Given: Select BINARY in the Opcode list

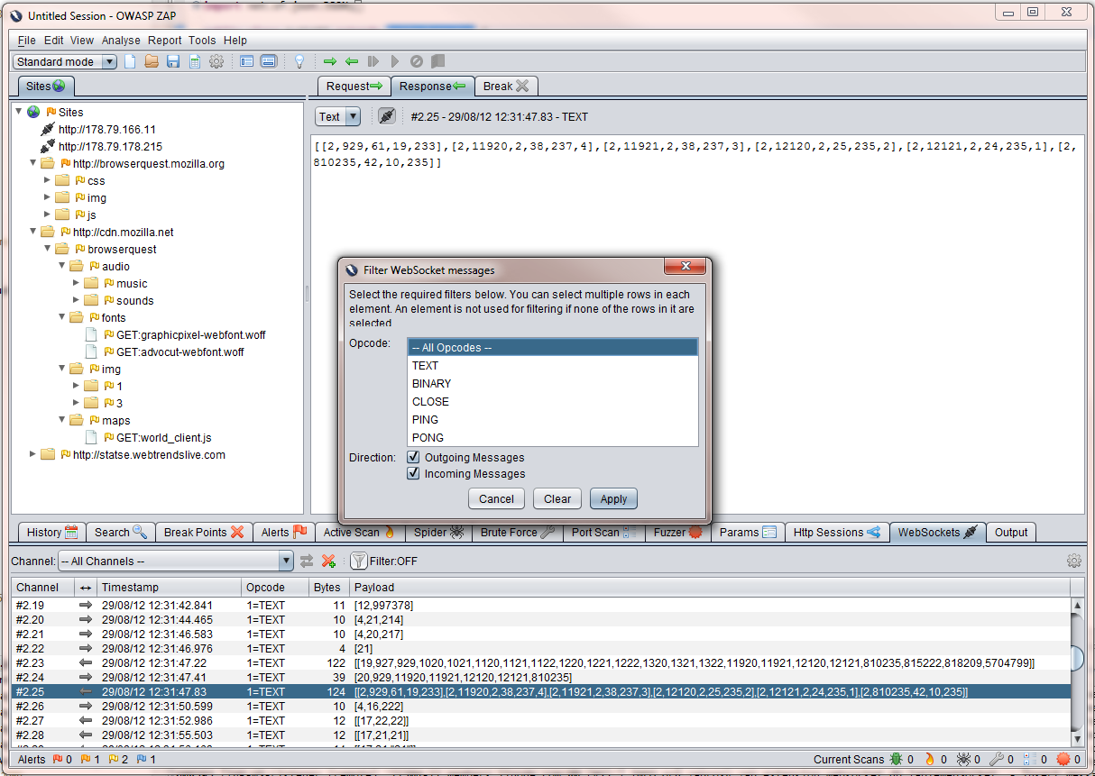Looking at the screenshot, I should tap(431, 383).
